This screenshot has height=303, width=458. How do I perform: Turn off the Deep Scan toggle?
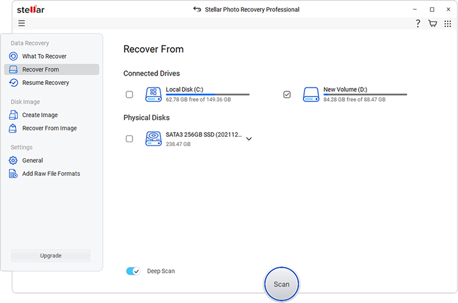point(133,271)
